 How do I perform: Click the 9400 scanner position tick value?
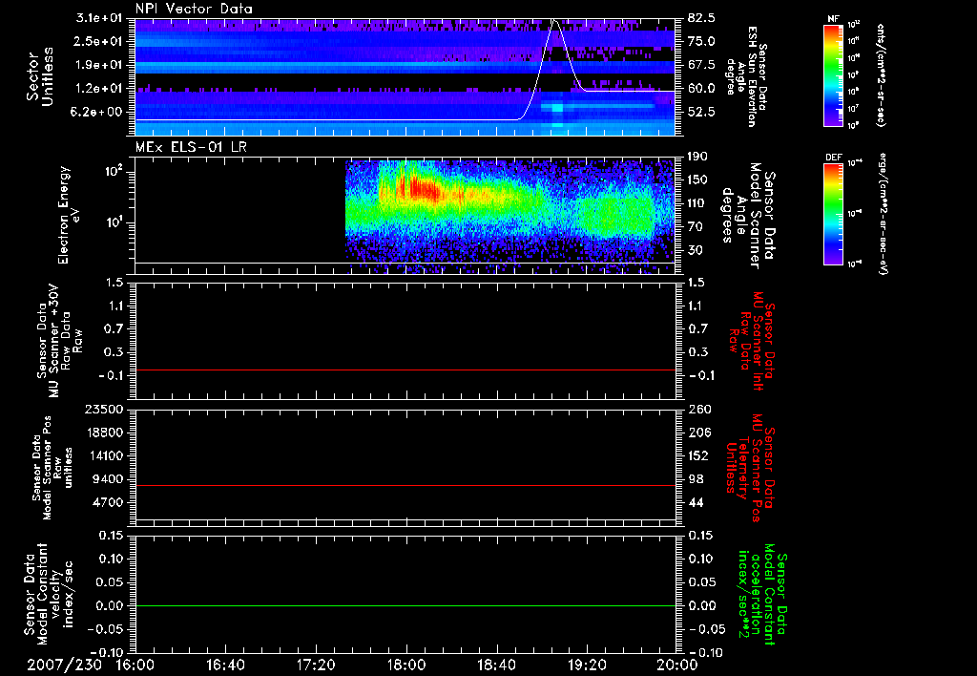tap(108, 479)
